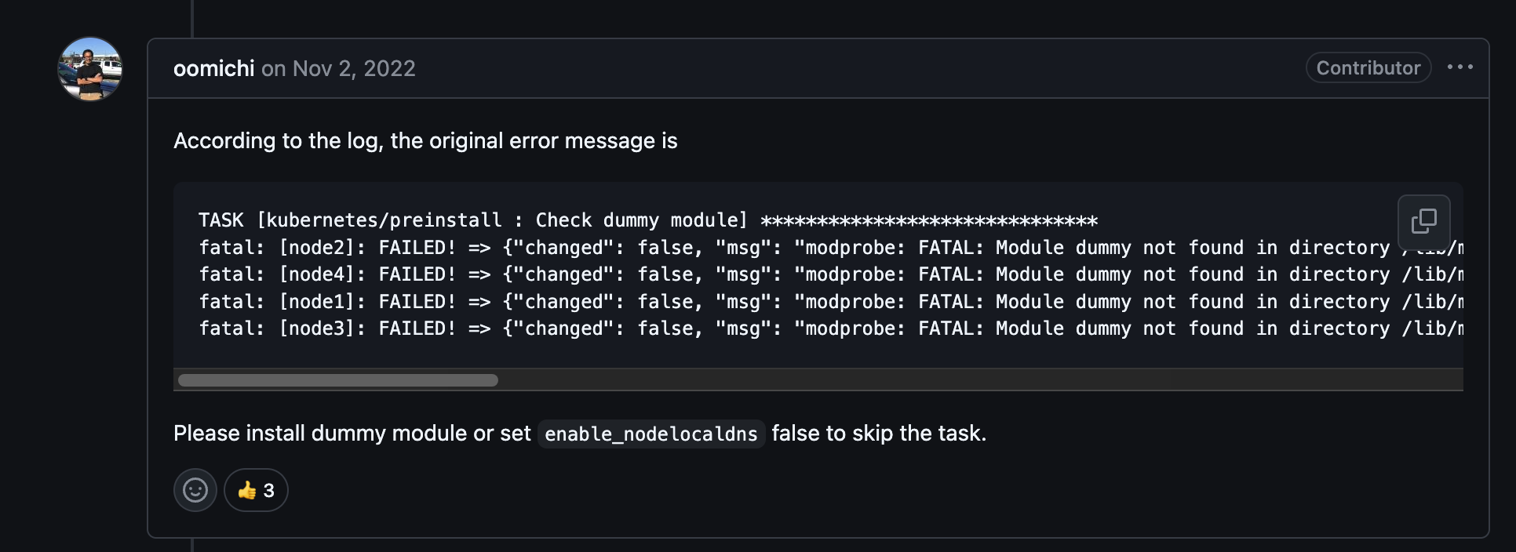Open oomichi's profile avatar

[x=90, y=69]
